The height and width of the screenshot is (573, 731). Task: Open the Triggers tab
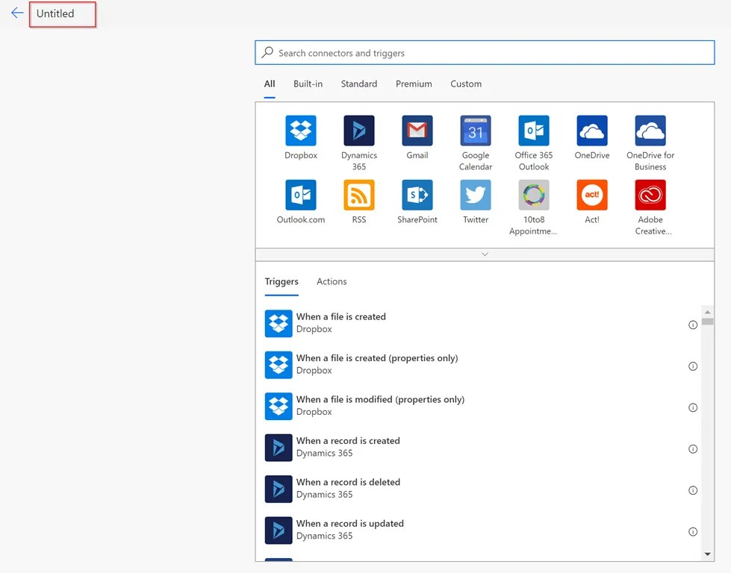pyautogui.click(x=281, y=281)
